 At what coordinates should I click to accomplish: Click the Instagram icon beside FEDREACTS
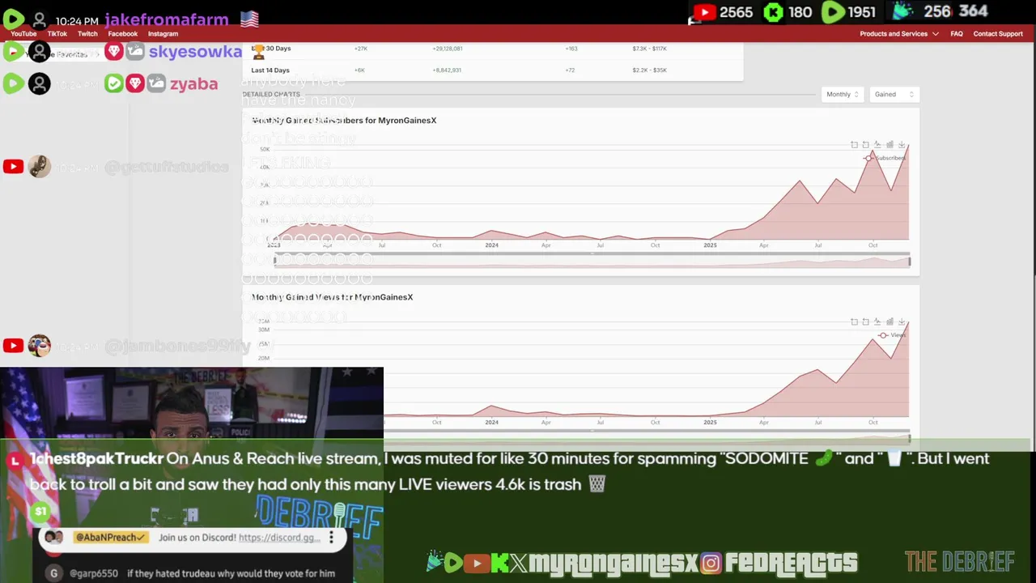(x=711, y=563)
